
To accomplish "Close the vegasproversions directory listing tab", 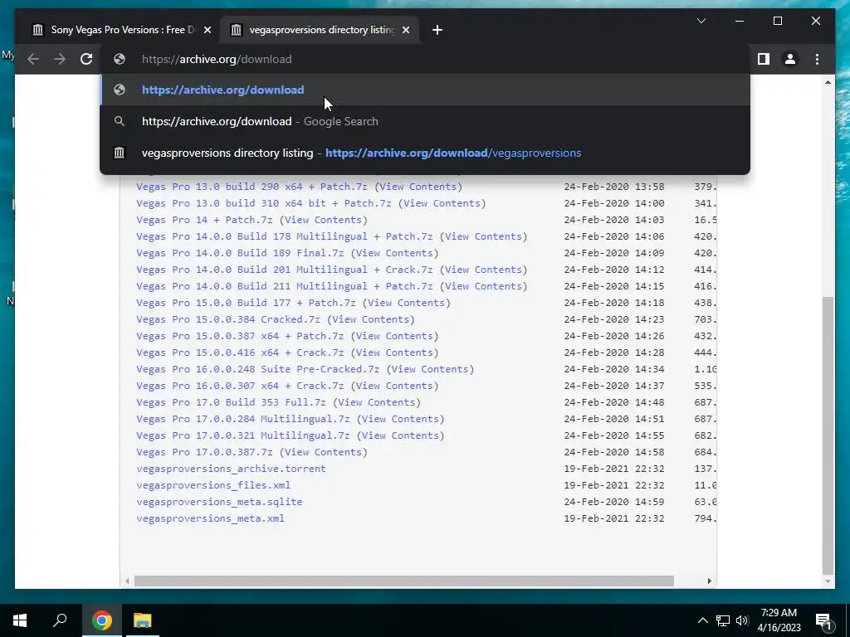I will (x=405, y=30).
